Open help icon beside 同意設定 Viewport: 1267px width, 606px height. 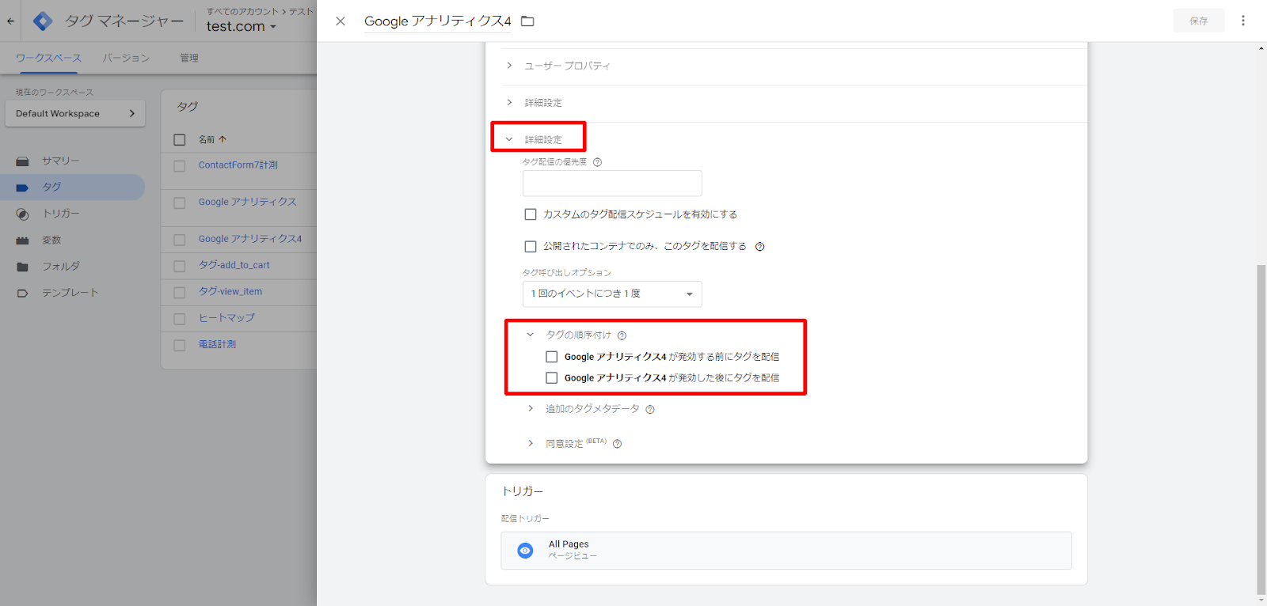point(618,444)
